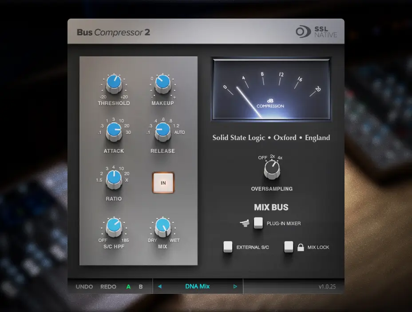Engage the compressor IN button

point(163,182)
